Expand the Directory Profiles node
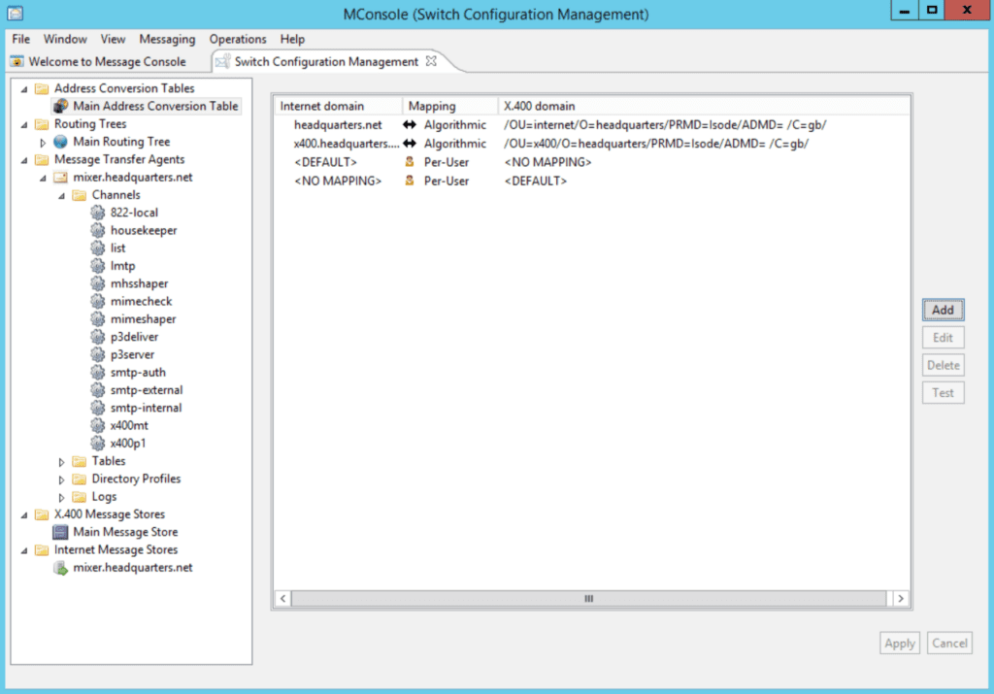994x694 pixels. coord(61,479)
